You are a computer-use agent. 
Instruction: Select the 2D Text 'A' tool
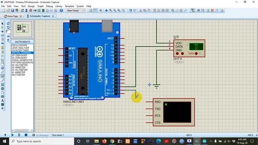[x=2, y=100]
